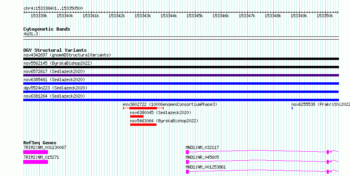350x176 pixels.
Task: Click the small blue nsv6255538 variant marker
Action: (x=292, y=108)
